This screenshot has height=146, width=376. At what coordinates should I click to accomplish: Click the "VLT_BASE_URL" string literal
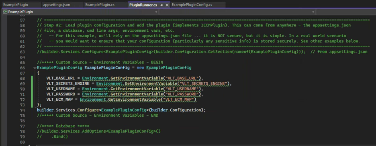182,78
